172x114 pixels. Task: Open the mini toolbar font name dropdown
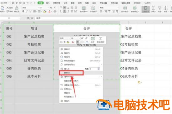pyautogui.click(x=70, y=38)
